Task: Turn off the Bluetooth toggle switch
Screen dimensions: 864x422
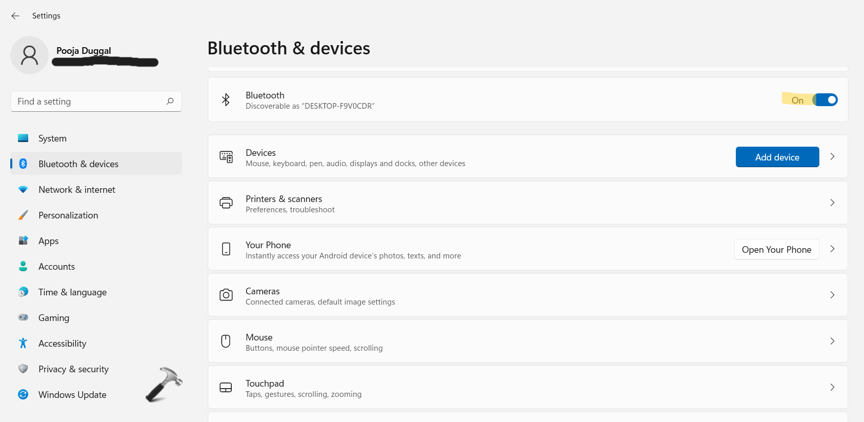Action: pyautogui.click(x=826, y=100)
